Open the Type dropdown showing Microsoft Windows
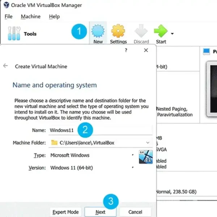 point(92,155)
